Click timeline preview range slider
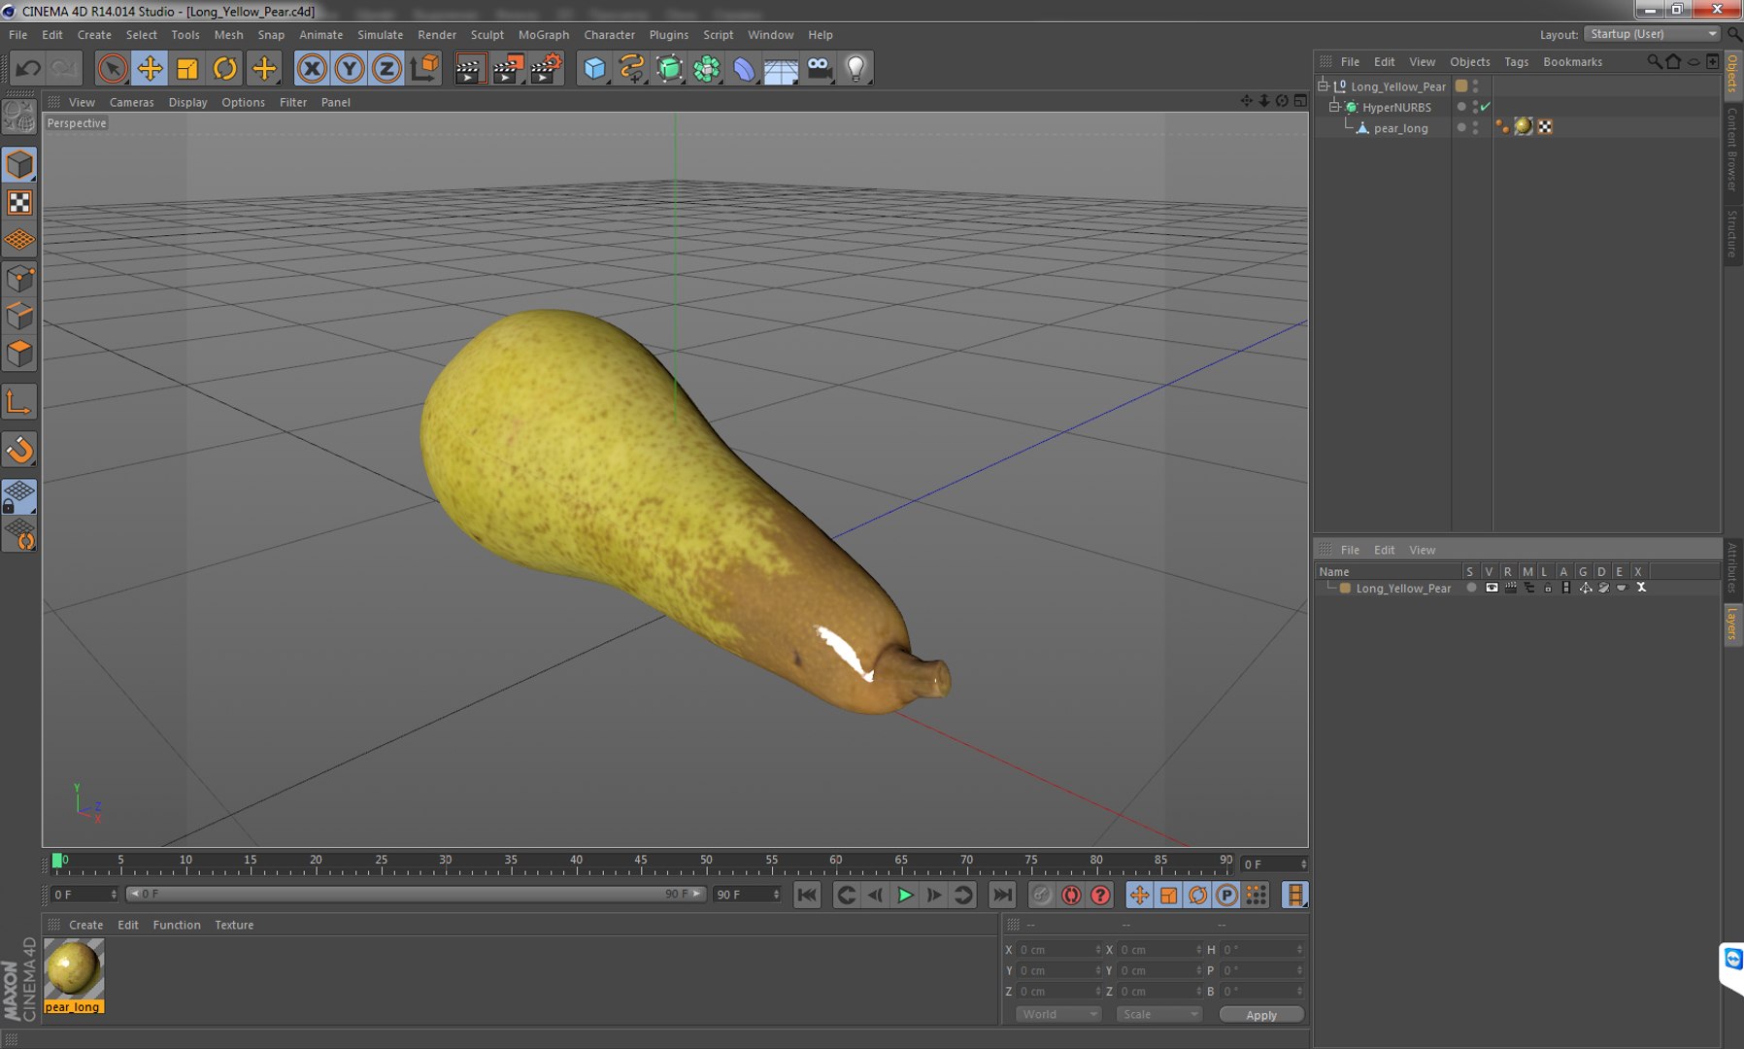Screen dimensions: 1744x1049 click(x=417, y=894)
